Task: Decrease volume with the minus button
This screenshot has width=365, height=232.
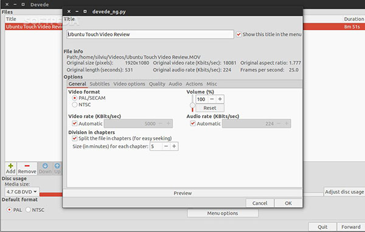Action: point(212,99)
